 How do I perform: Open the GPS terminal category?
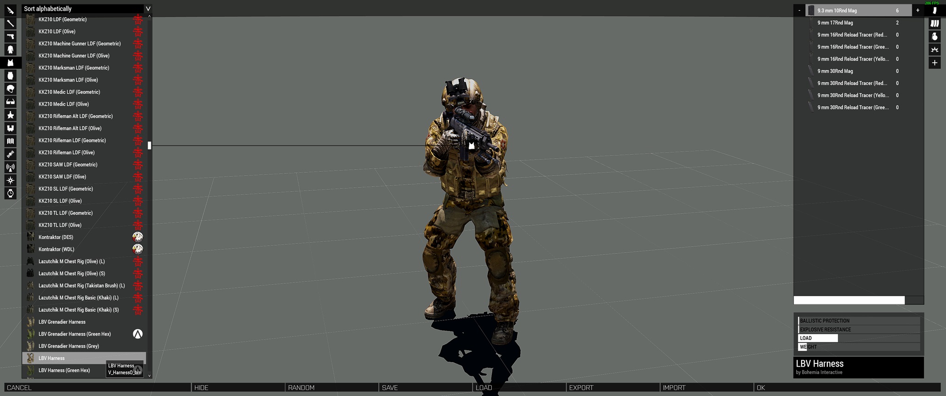pyautogui.click(x=10, y=154)
